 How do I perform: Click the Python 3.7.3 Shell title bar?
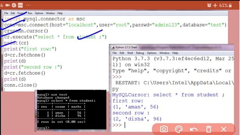(x=172, y=48)
